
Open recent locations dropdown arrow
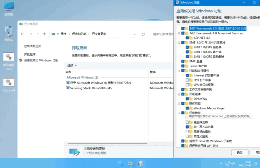(x=38, y=34)
